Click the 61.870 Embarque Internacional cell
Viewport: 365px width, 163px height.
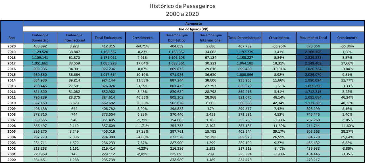(x=74, y=57)
